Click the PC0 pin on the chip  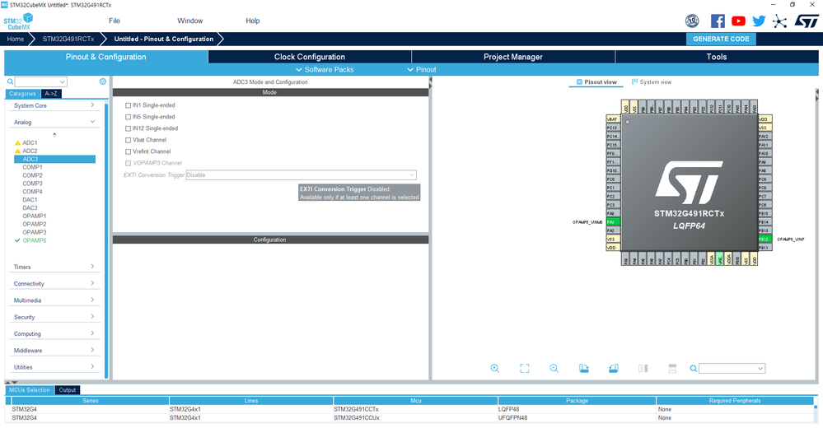(x=613, y=179)
